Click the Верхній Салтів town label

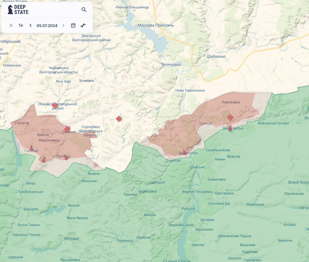(x=181, y=225)
